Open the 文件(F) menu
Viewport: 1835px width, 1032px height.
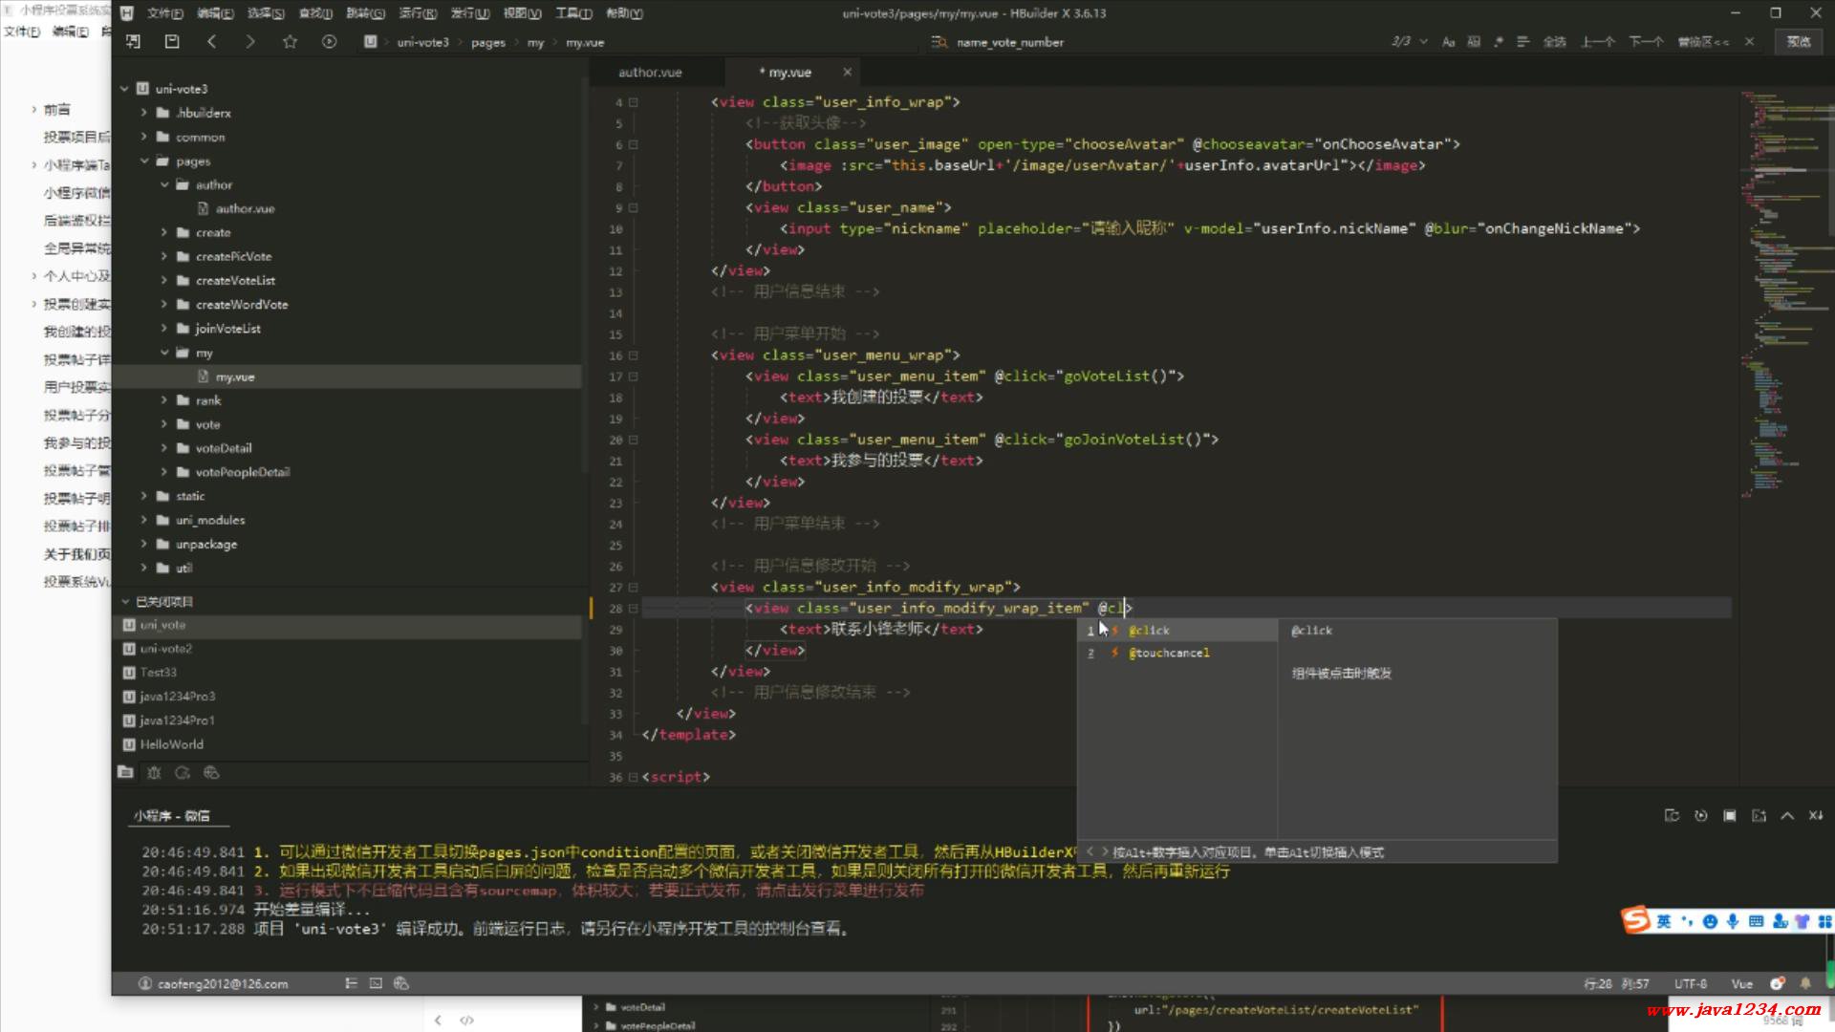tap(164, 13)
